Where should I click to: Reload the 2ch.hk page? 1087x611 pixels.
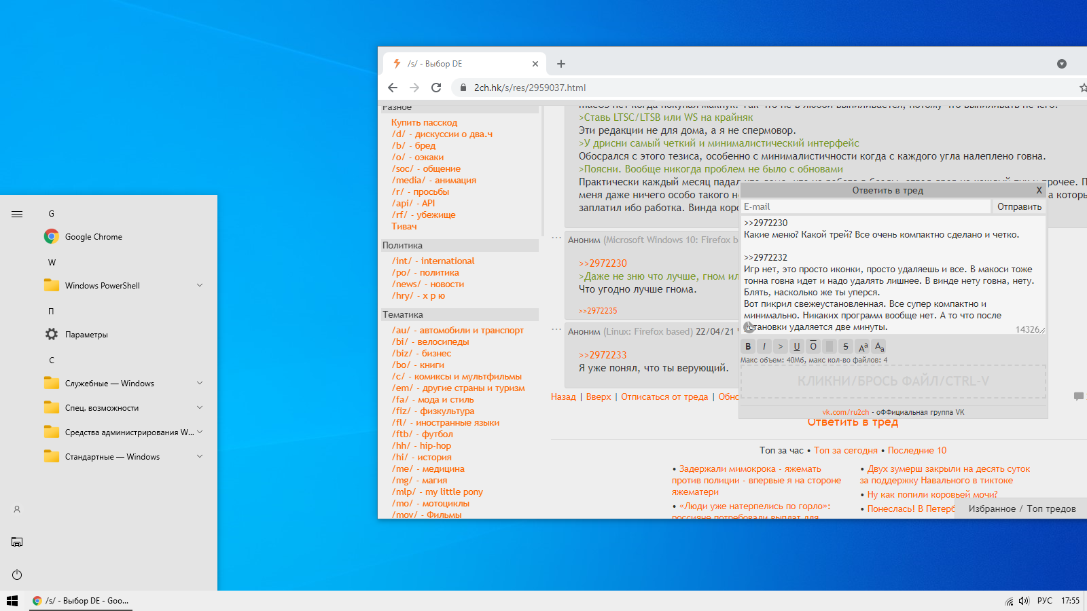[436, 88]
